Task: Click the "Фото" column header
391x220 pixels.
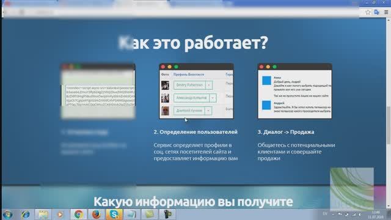Action: [165, 75]
